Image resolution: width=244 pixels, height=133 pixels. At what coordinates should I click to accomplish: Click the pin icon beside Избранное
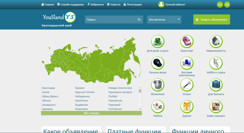(x=88, y=4)
